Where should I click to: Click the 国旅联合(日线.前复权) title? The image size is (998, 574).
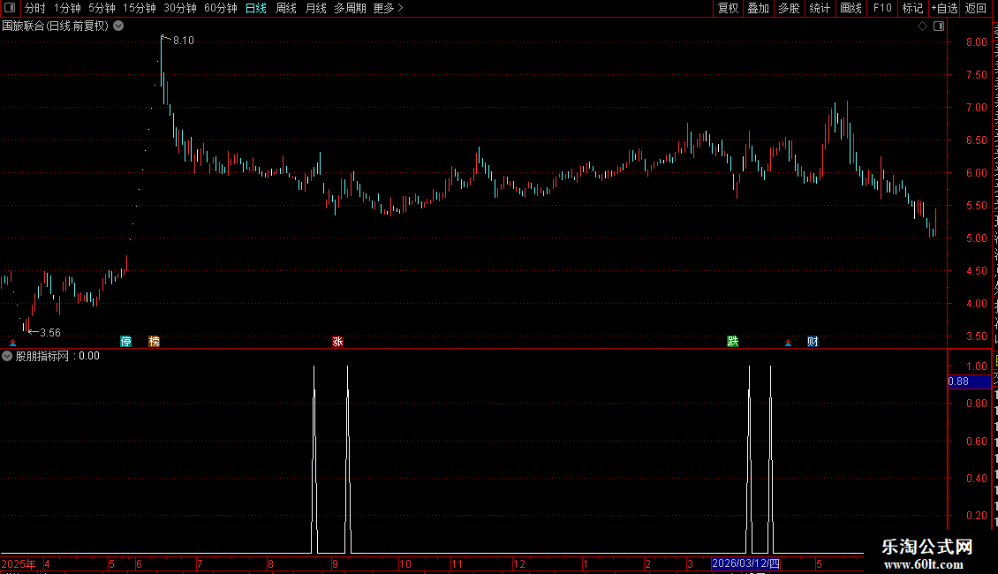point(56,26)
